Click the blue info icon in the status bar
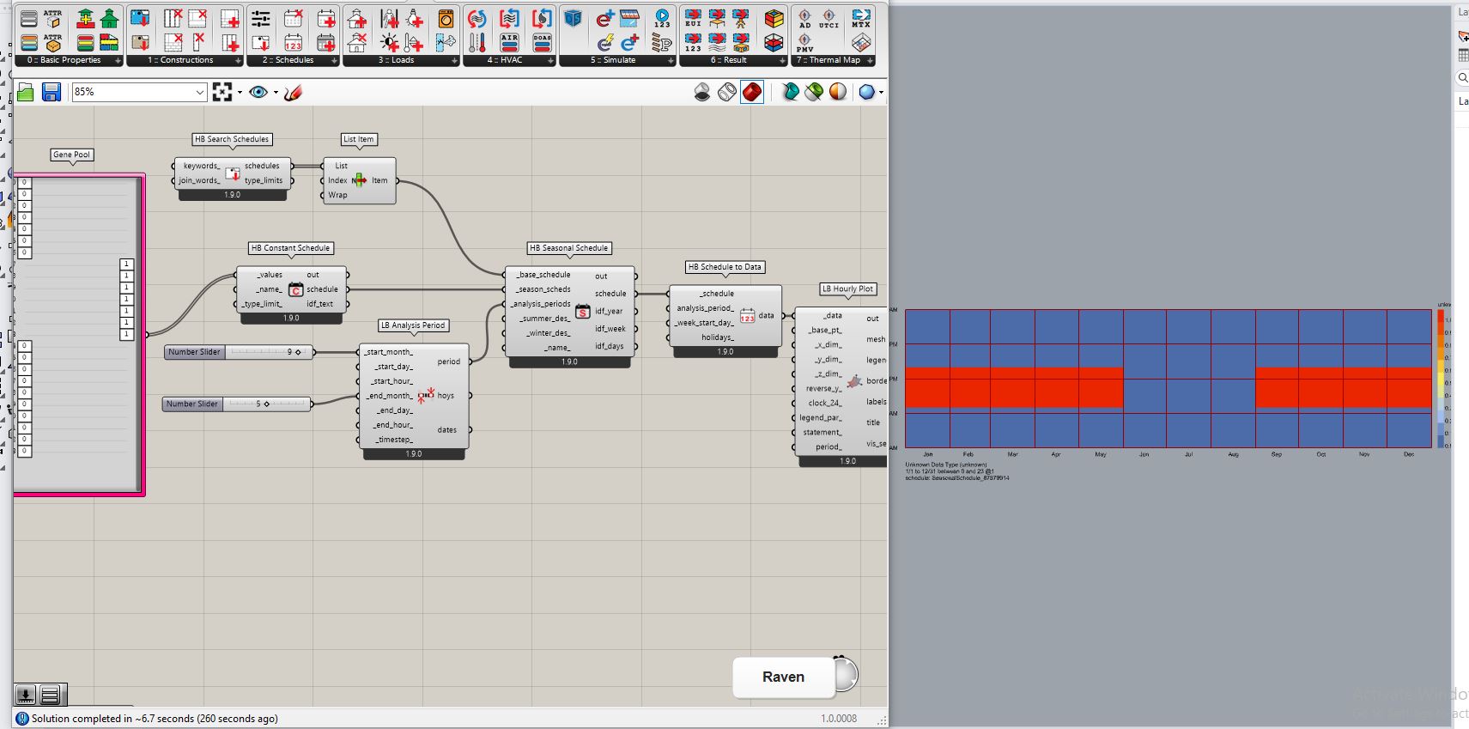The height and width of the screenshot is (729, 1469). pos(22,719)
